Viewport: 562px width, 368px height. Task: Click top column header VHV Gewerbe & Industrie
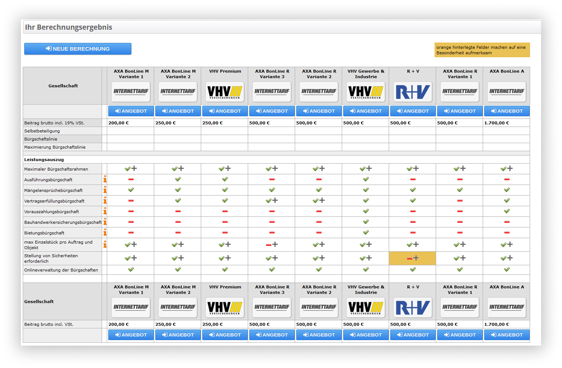(366, 74)
